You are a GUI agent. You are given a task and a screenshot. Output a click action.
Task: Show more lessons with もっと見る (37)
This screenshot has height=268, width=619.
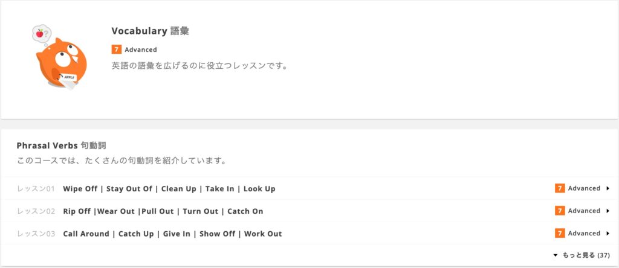582,255
